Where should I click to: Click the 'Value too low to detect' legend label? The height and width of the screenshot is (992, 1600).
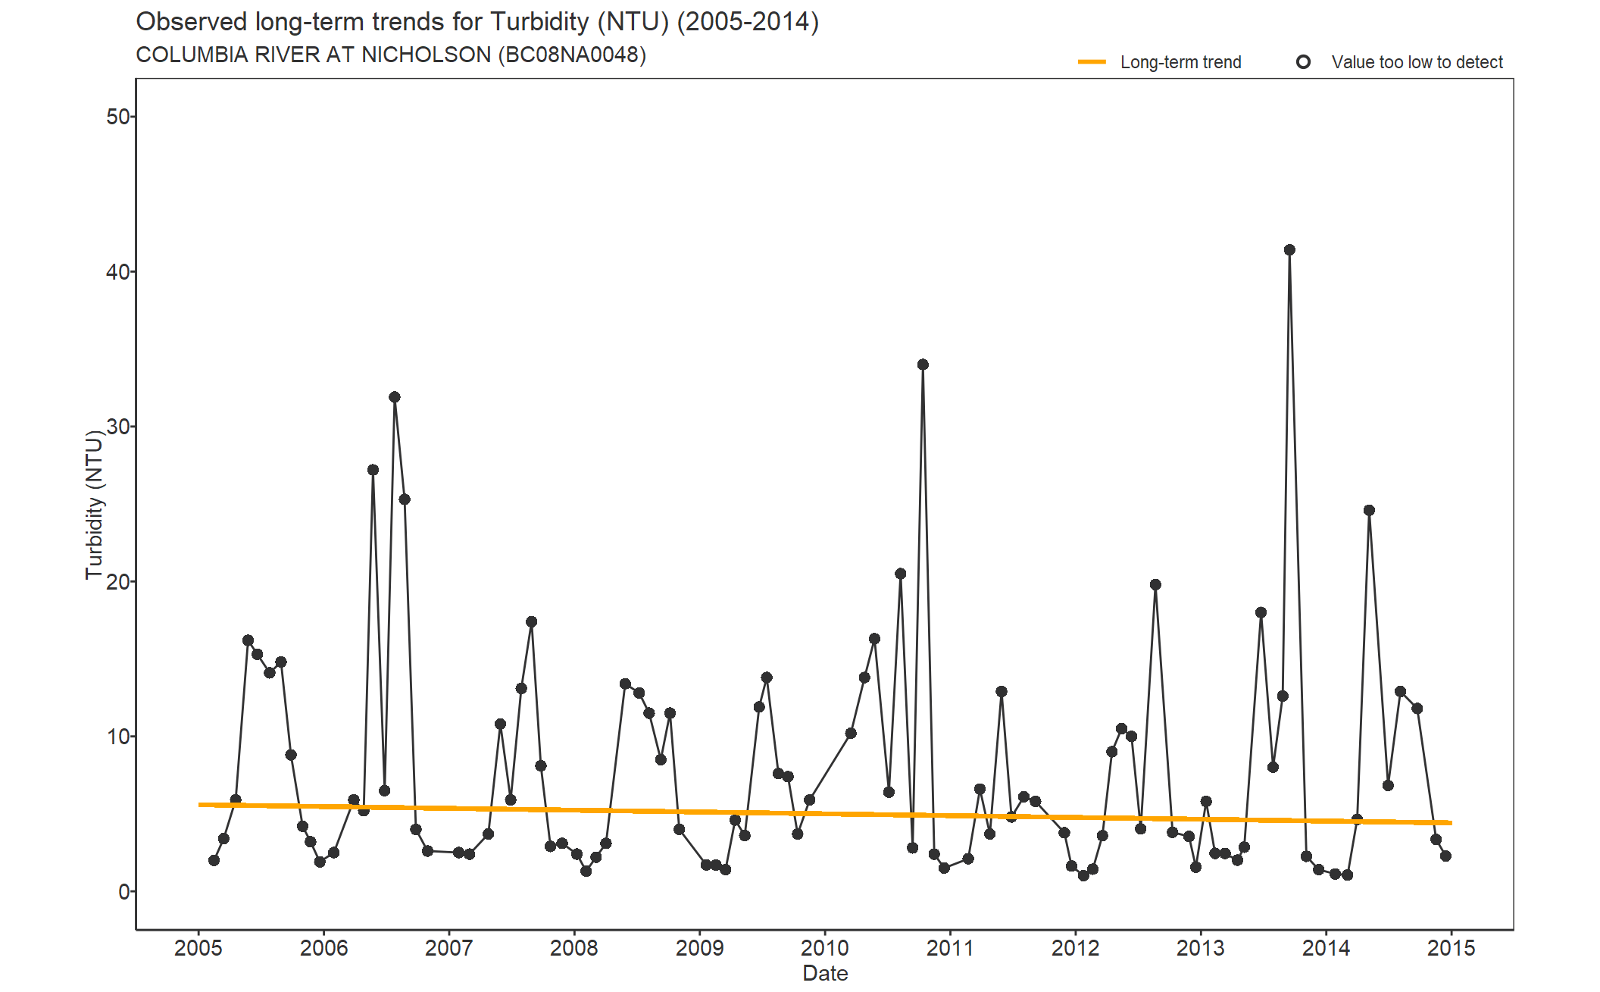point(1417,62)
